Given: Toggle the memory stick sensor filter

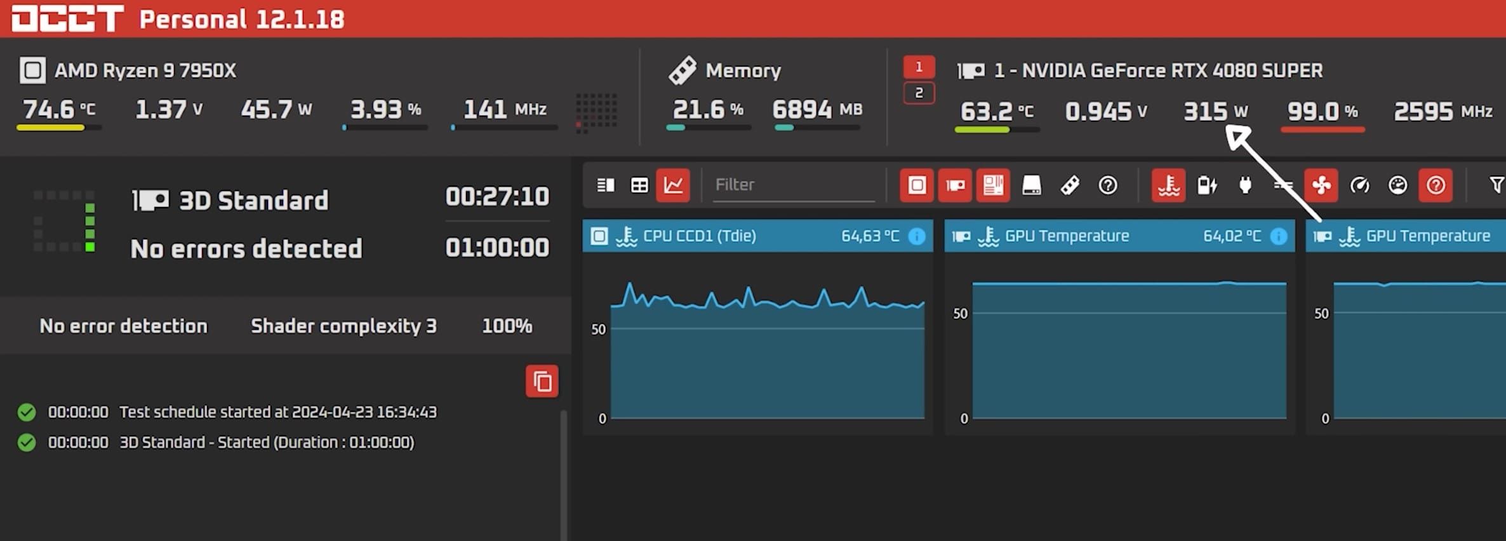Looking at the screenshot, I should pyautogui.click(x=1070, y=185).
